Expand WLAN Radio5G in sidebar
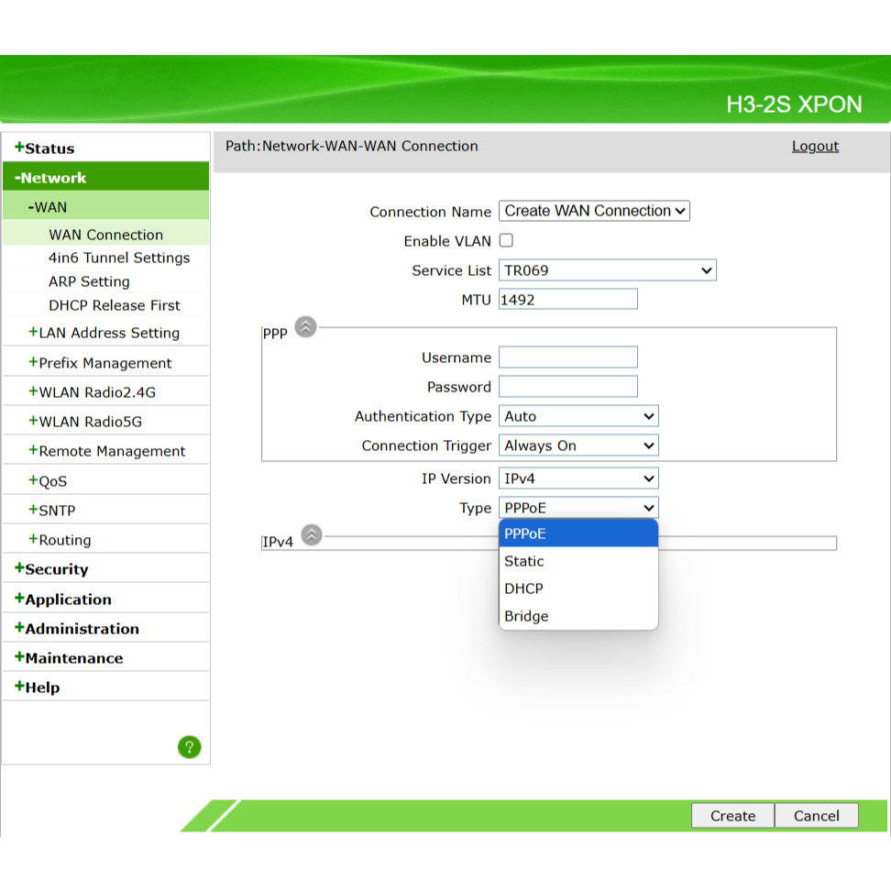 click(89, 422)
